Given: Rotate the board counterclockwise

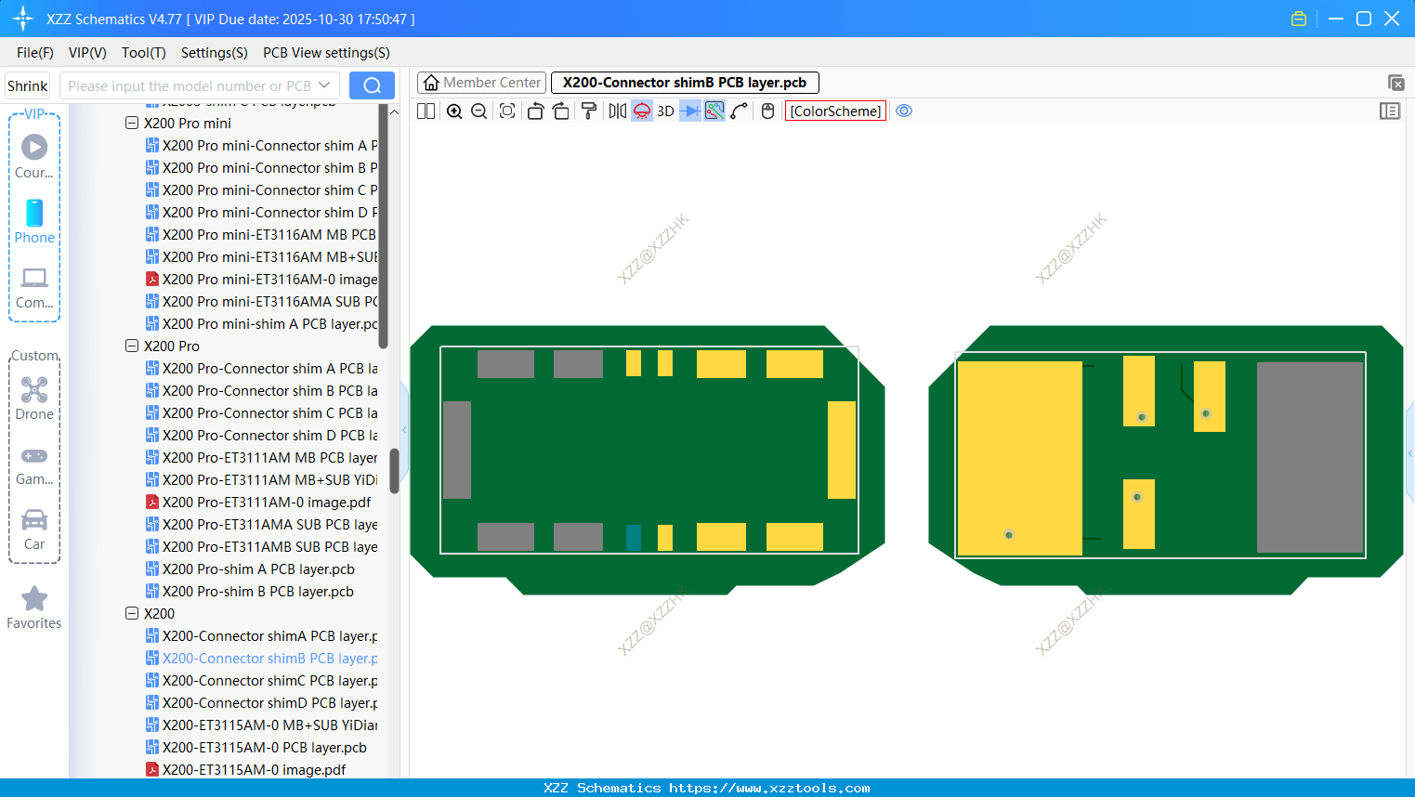Looking at the screenshot, I should [x=535, y=111].
